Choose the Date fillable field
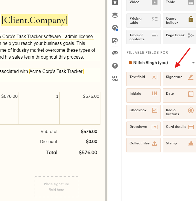The height and width of the screenshot is (201, 196). click(x=179, y=95)
